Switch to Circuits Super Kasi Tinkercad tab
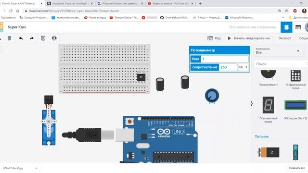 pyautogui.click(x=19, y=3)
